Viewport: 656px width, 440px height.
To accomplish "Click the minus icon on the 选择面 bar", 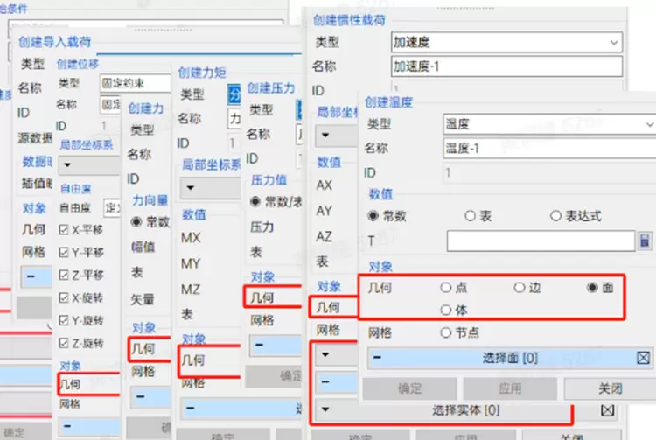I will [x=375, y=357].
